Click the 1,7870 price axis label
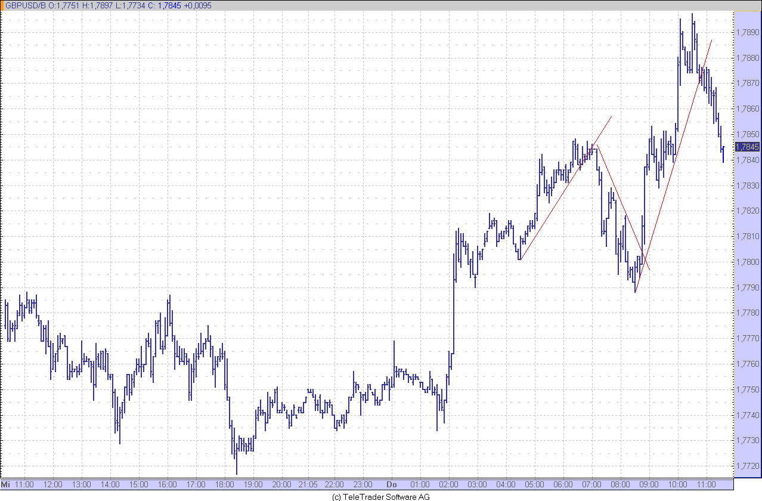Screen dimensions: 762x501 pos(748,83)
